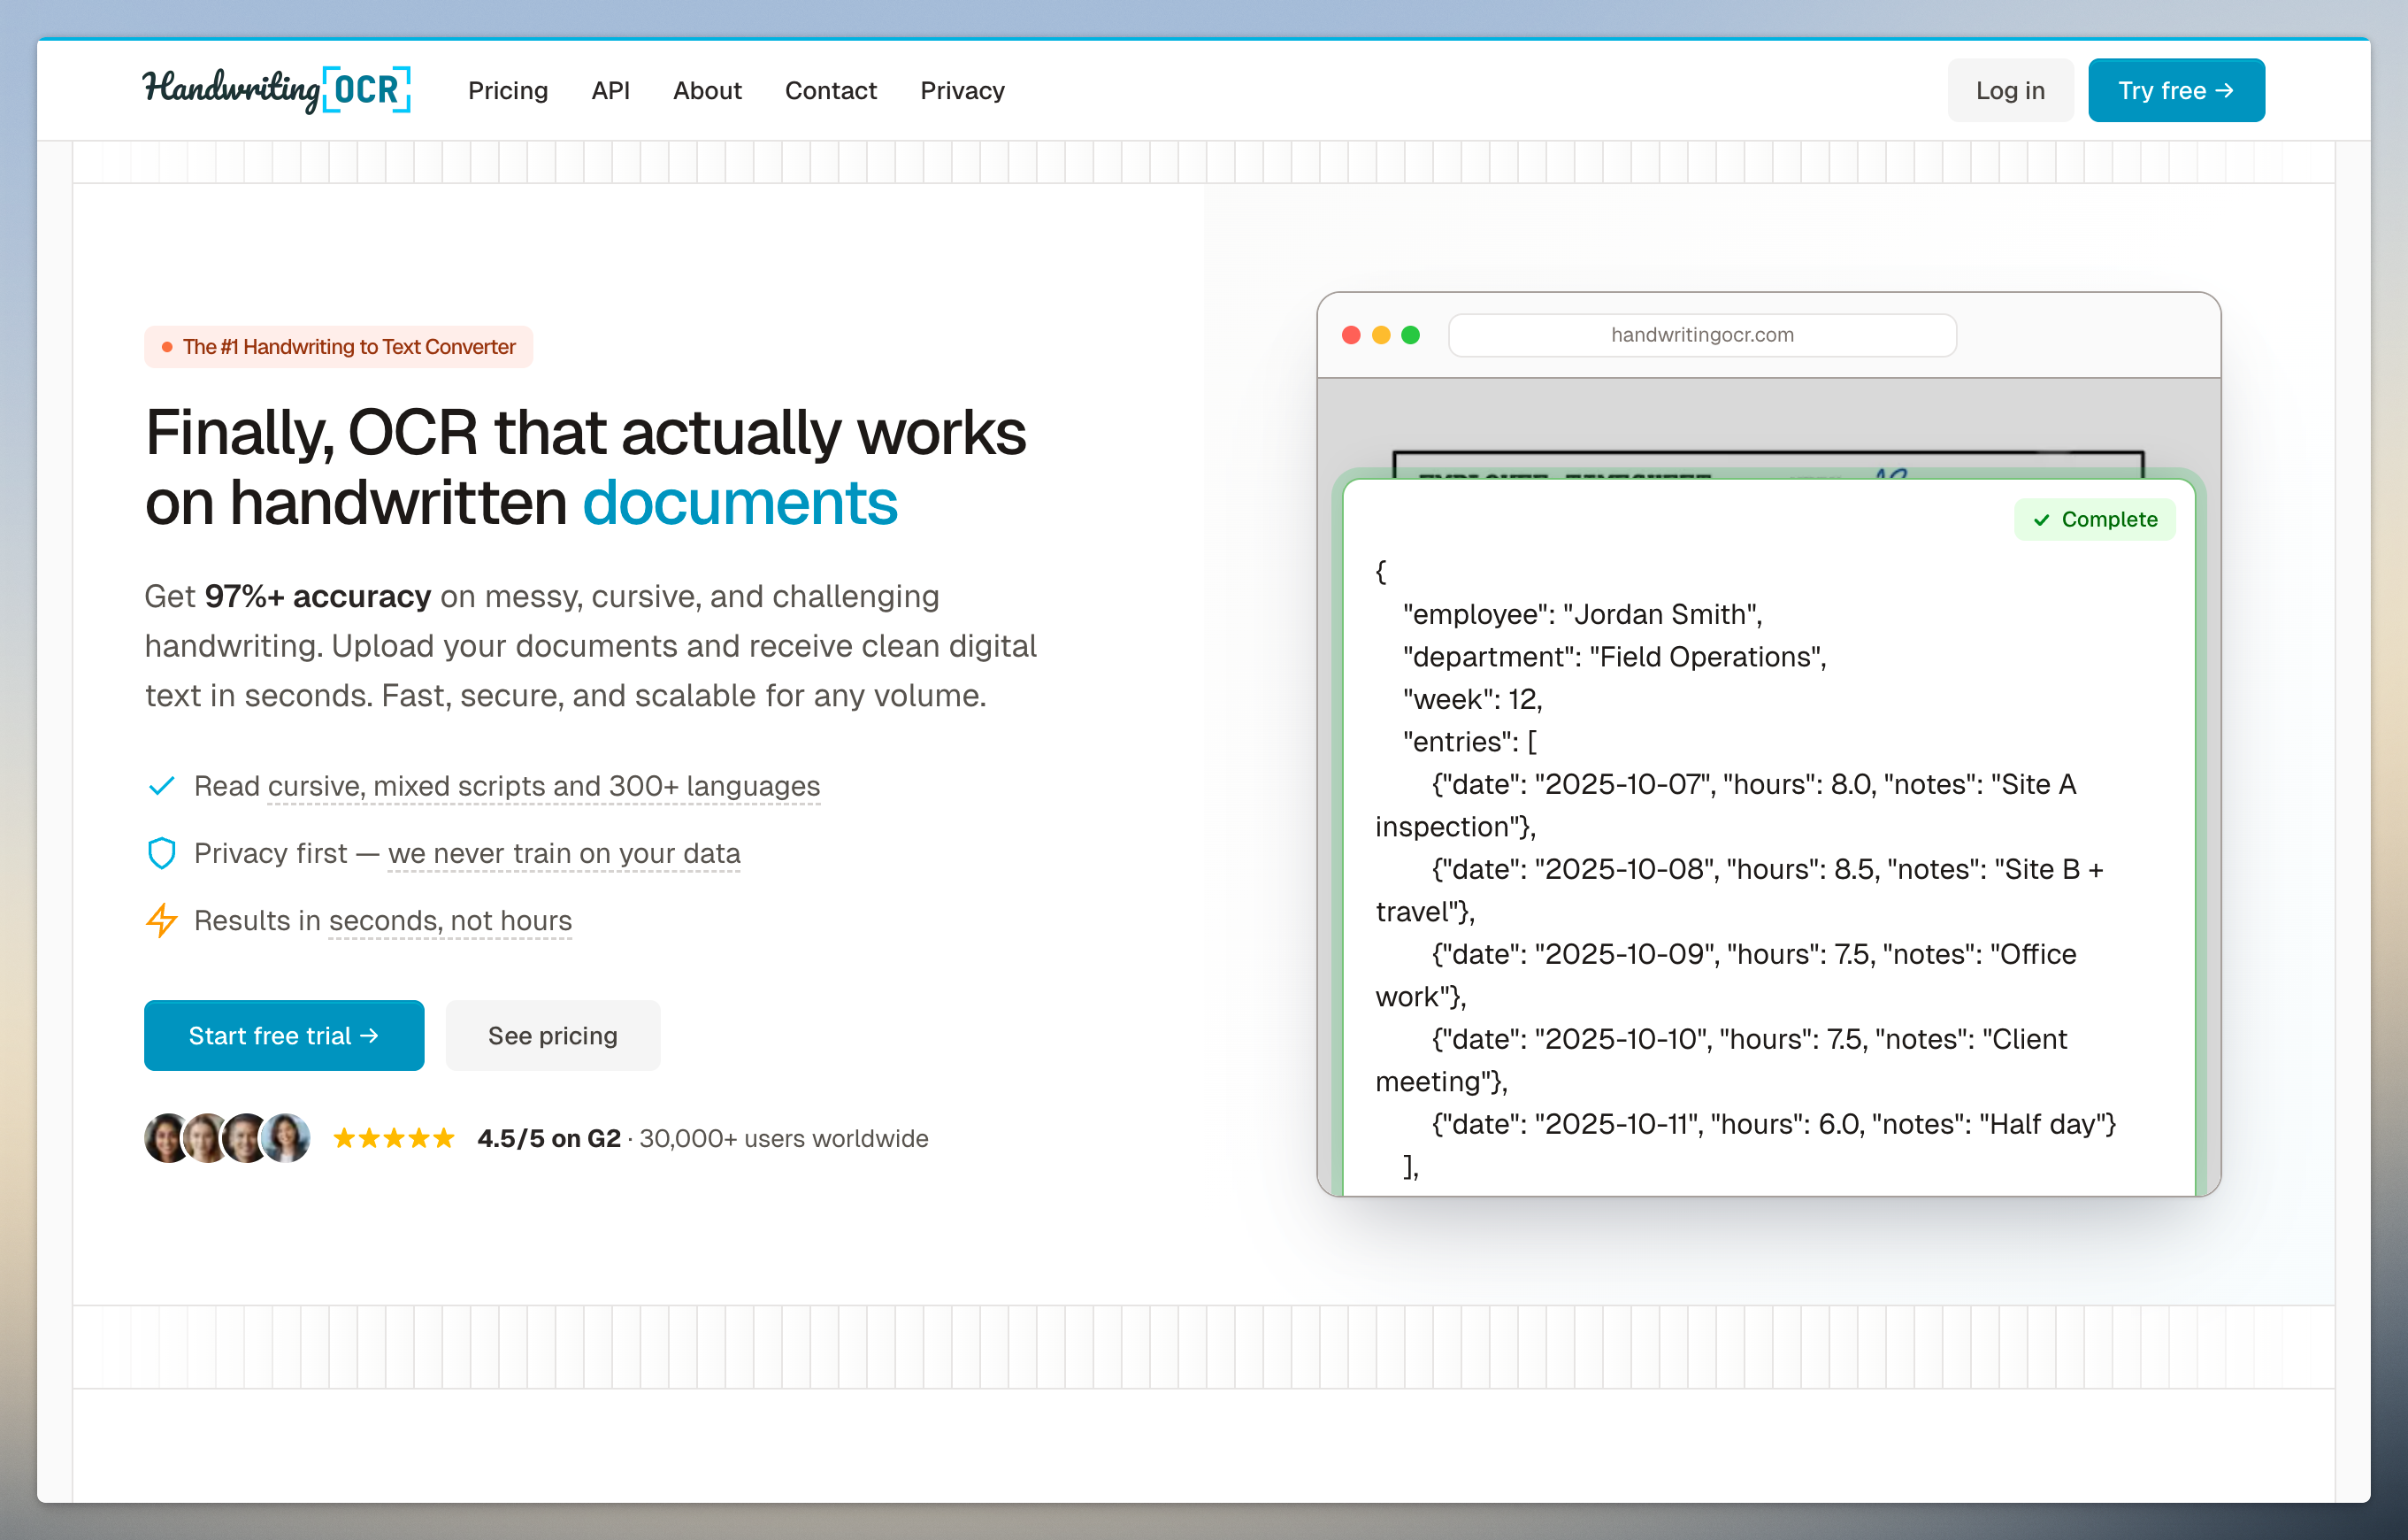This screenshot has height=1540, width=2408.
Task: Click the See pricing button
Action: coord(553,1035)
